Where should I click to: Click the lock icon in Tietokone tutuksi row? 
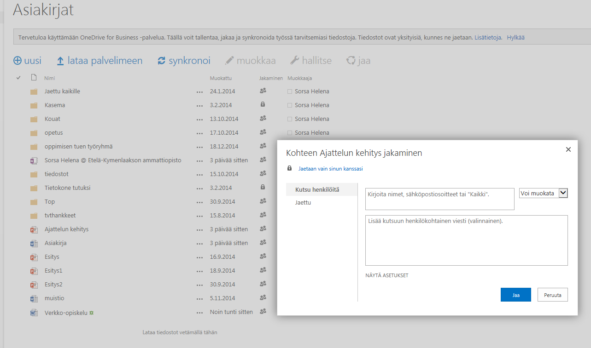pyautogui.click(x=263, y=187)
